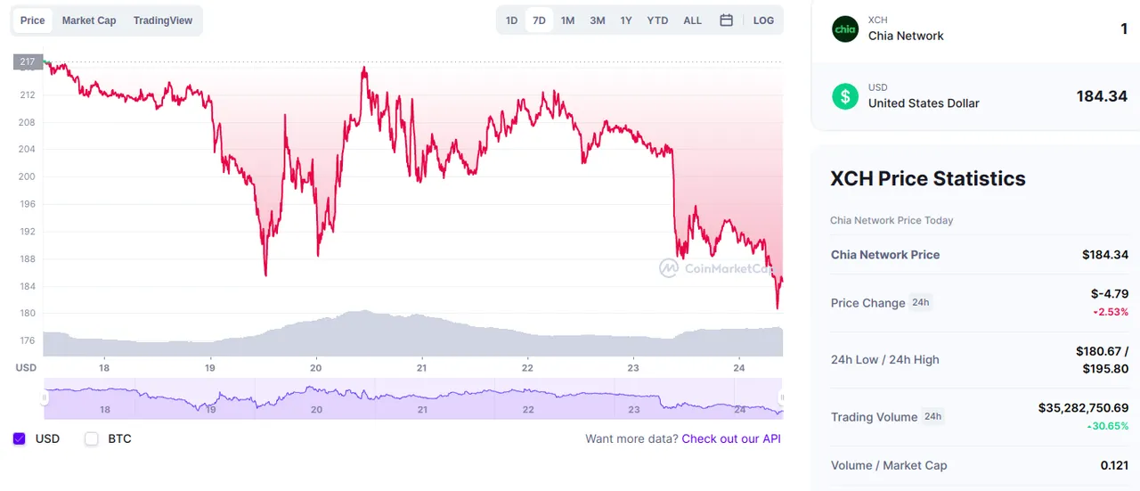Select the Price chart tab
Screen dimensions: 1140x491
pyautogui.click(x=33, y=20)
